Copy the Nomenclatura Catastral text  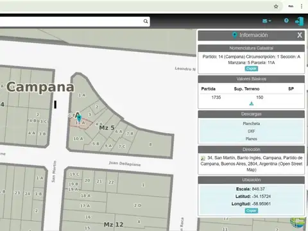click(252, 69)
